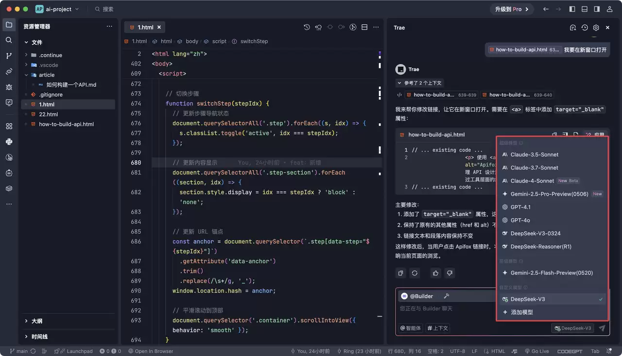Copy the Trae response

400,273
